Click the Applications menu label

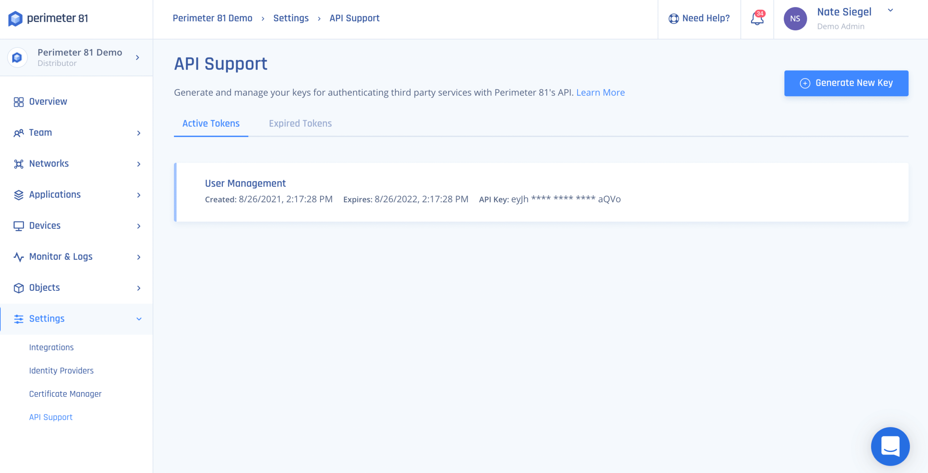[55, 195]
